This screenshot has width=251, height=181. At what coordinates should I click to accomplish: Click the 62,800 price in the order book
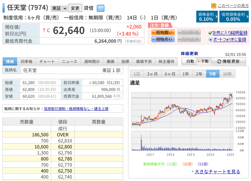click(x=65, y=147)
